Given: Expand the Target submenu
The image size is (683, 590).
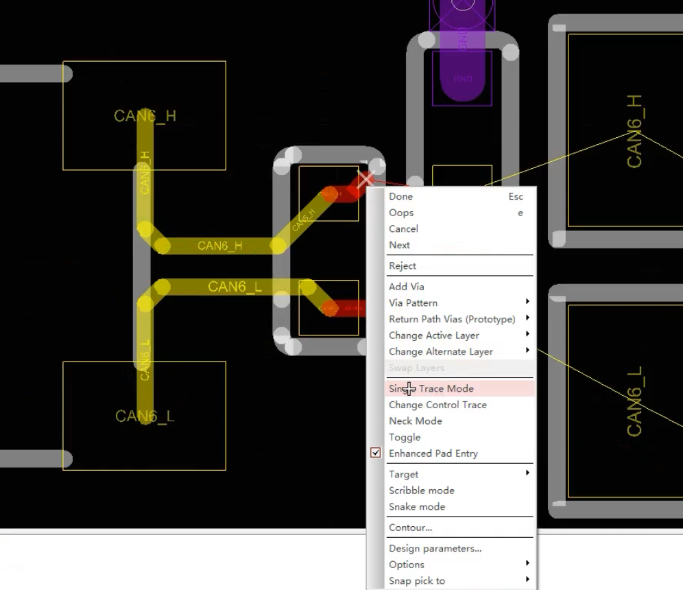Looking at the screenshot, I should (459, 474).
